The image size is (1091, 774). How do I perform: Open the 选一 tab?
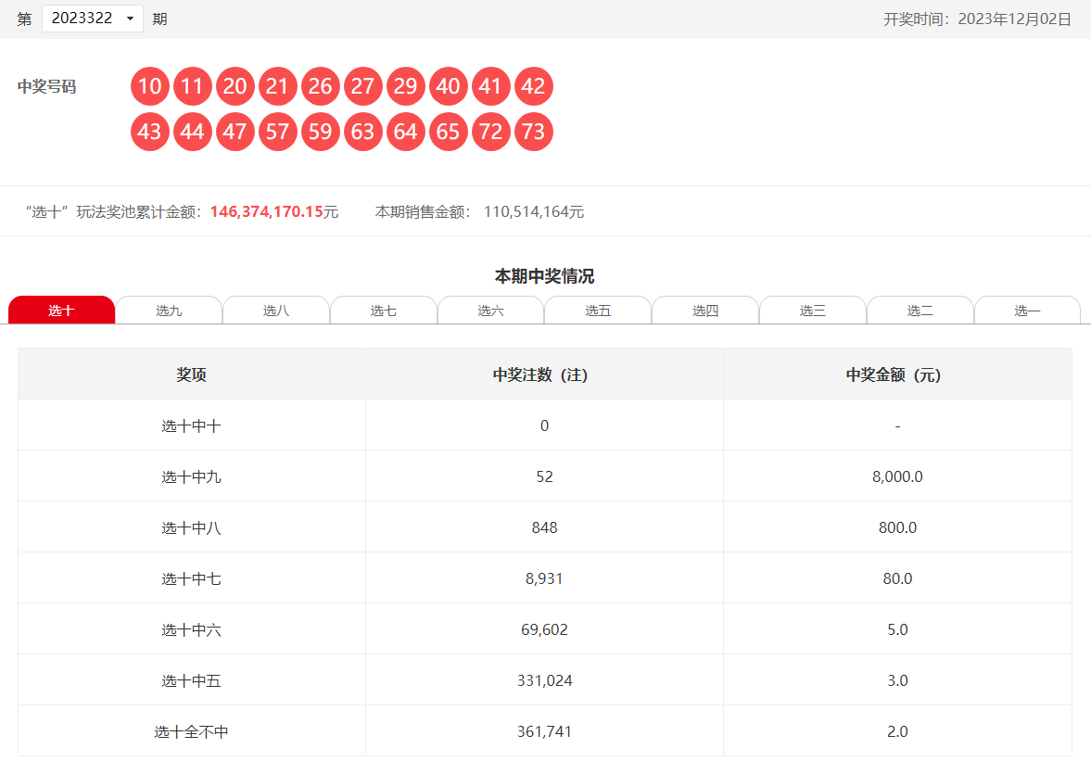pos(1027,311)
